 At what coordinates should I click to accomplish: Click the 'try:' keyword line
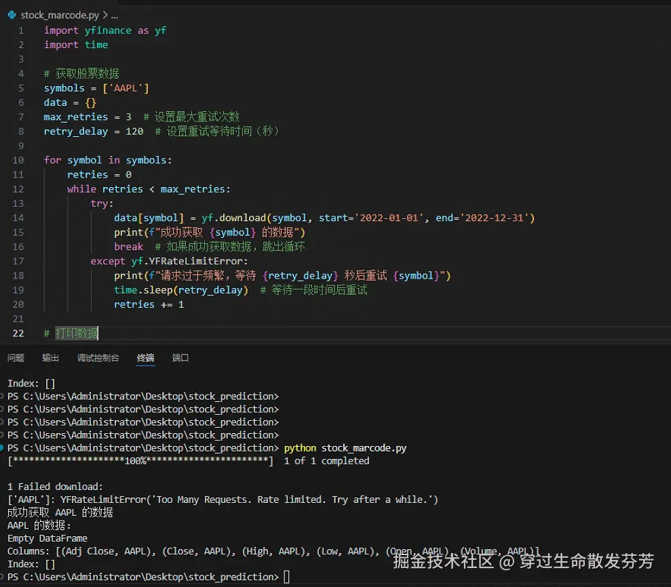(x=102, y=203)
